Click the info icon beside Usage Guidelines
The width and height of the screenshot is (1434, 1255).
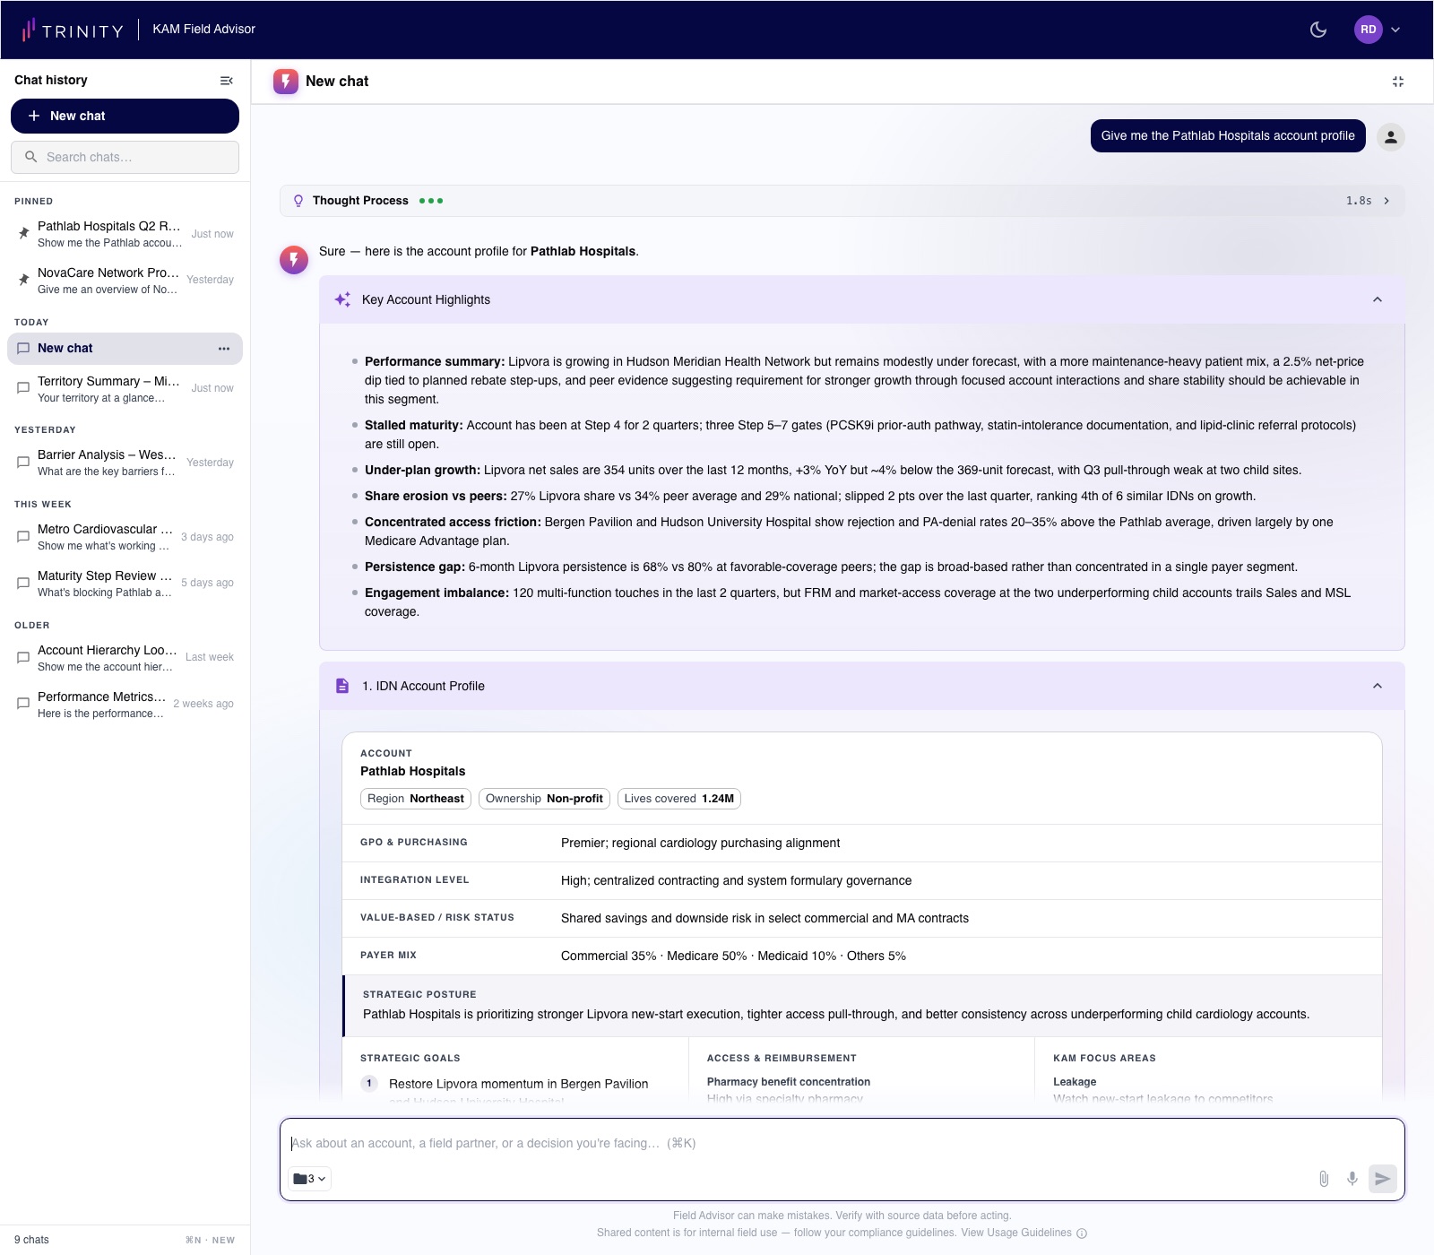point(1082,1233)
